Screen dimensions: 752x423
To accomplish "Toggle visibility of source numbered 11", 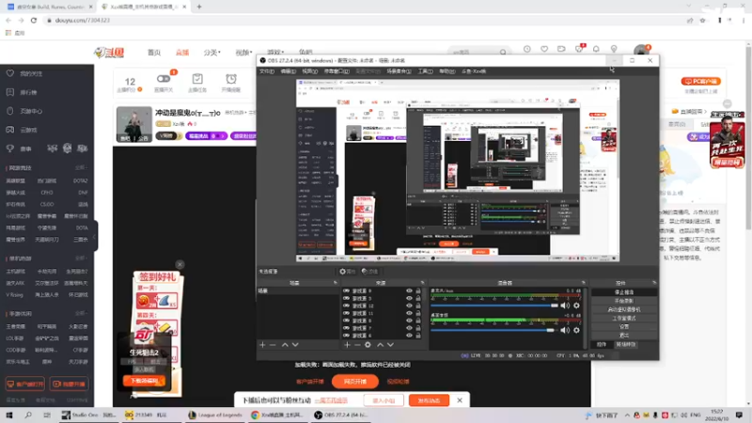I will click(409, 313).
